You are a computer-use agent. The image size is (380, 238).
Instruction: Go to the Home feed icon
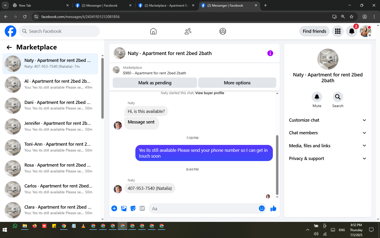[x=153, y=31]
